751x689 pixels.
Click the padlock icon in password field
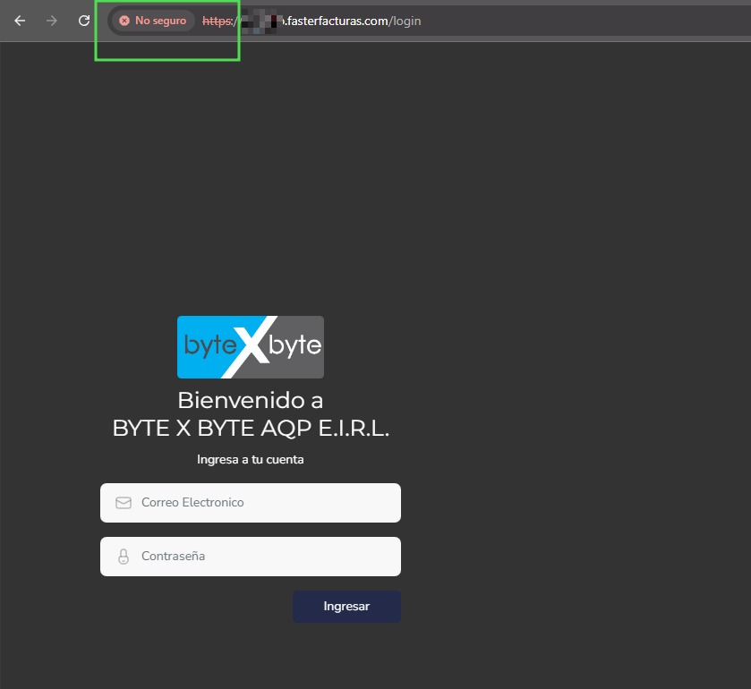[x=124, y=557]
